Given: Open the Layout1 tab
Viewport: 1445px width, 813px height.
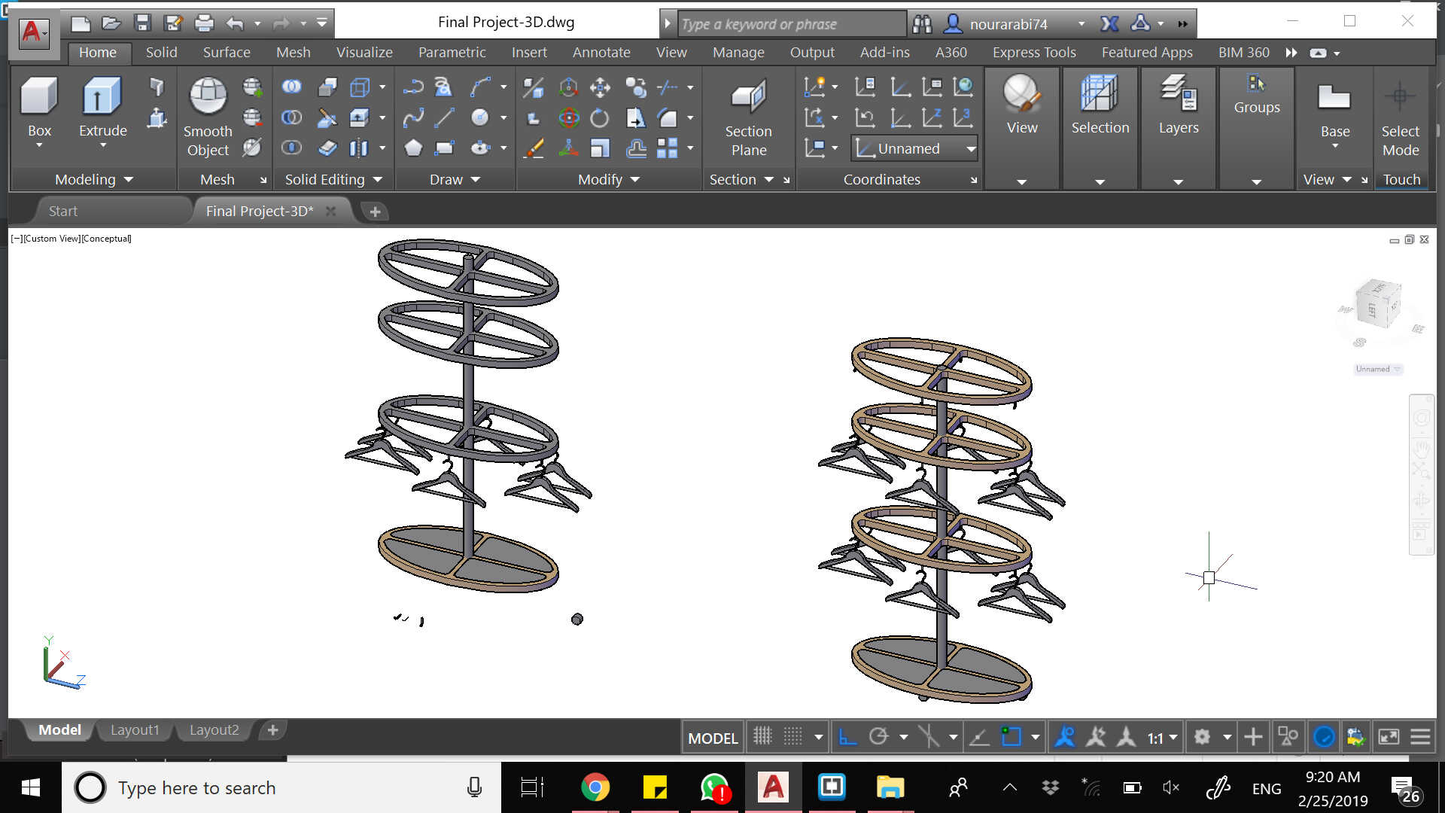Looking at the screenshot, I should tap(135, 730).
